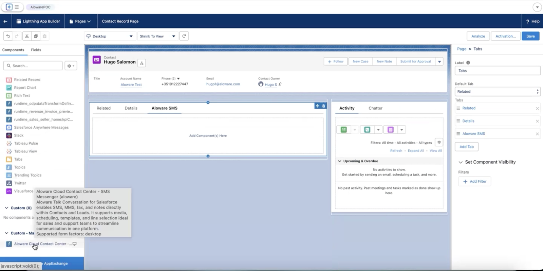This screenshot has height=271, width=543.
Task: Open the components settings gear menu
Action: (x=71, y=66)
